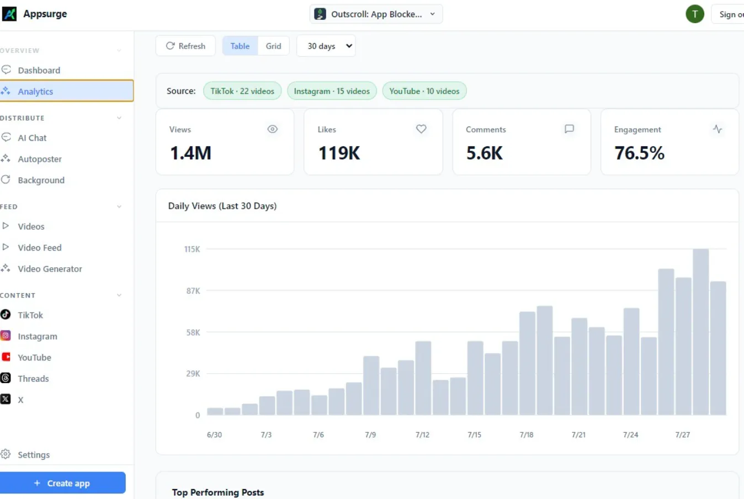The image size is (744, 499).
Task: Click the 6/30 x-axis date label
Action: coord(214,435)
